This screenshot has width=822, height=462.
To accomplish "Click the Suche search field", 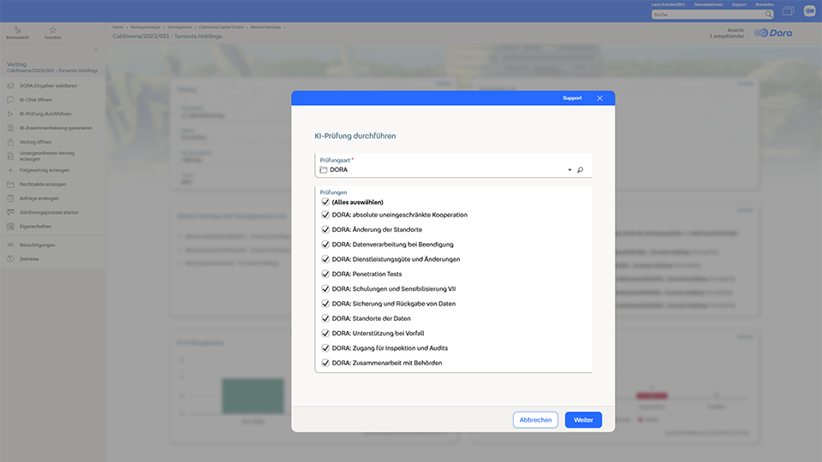I will [x=707, y=15].
